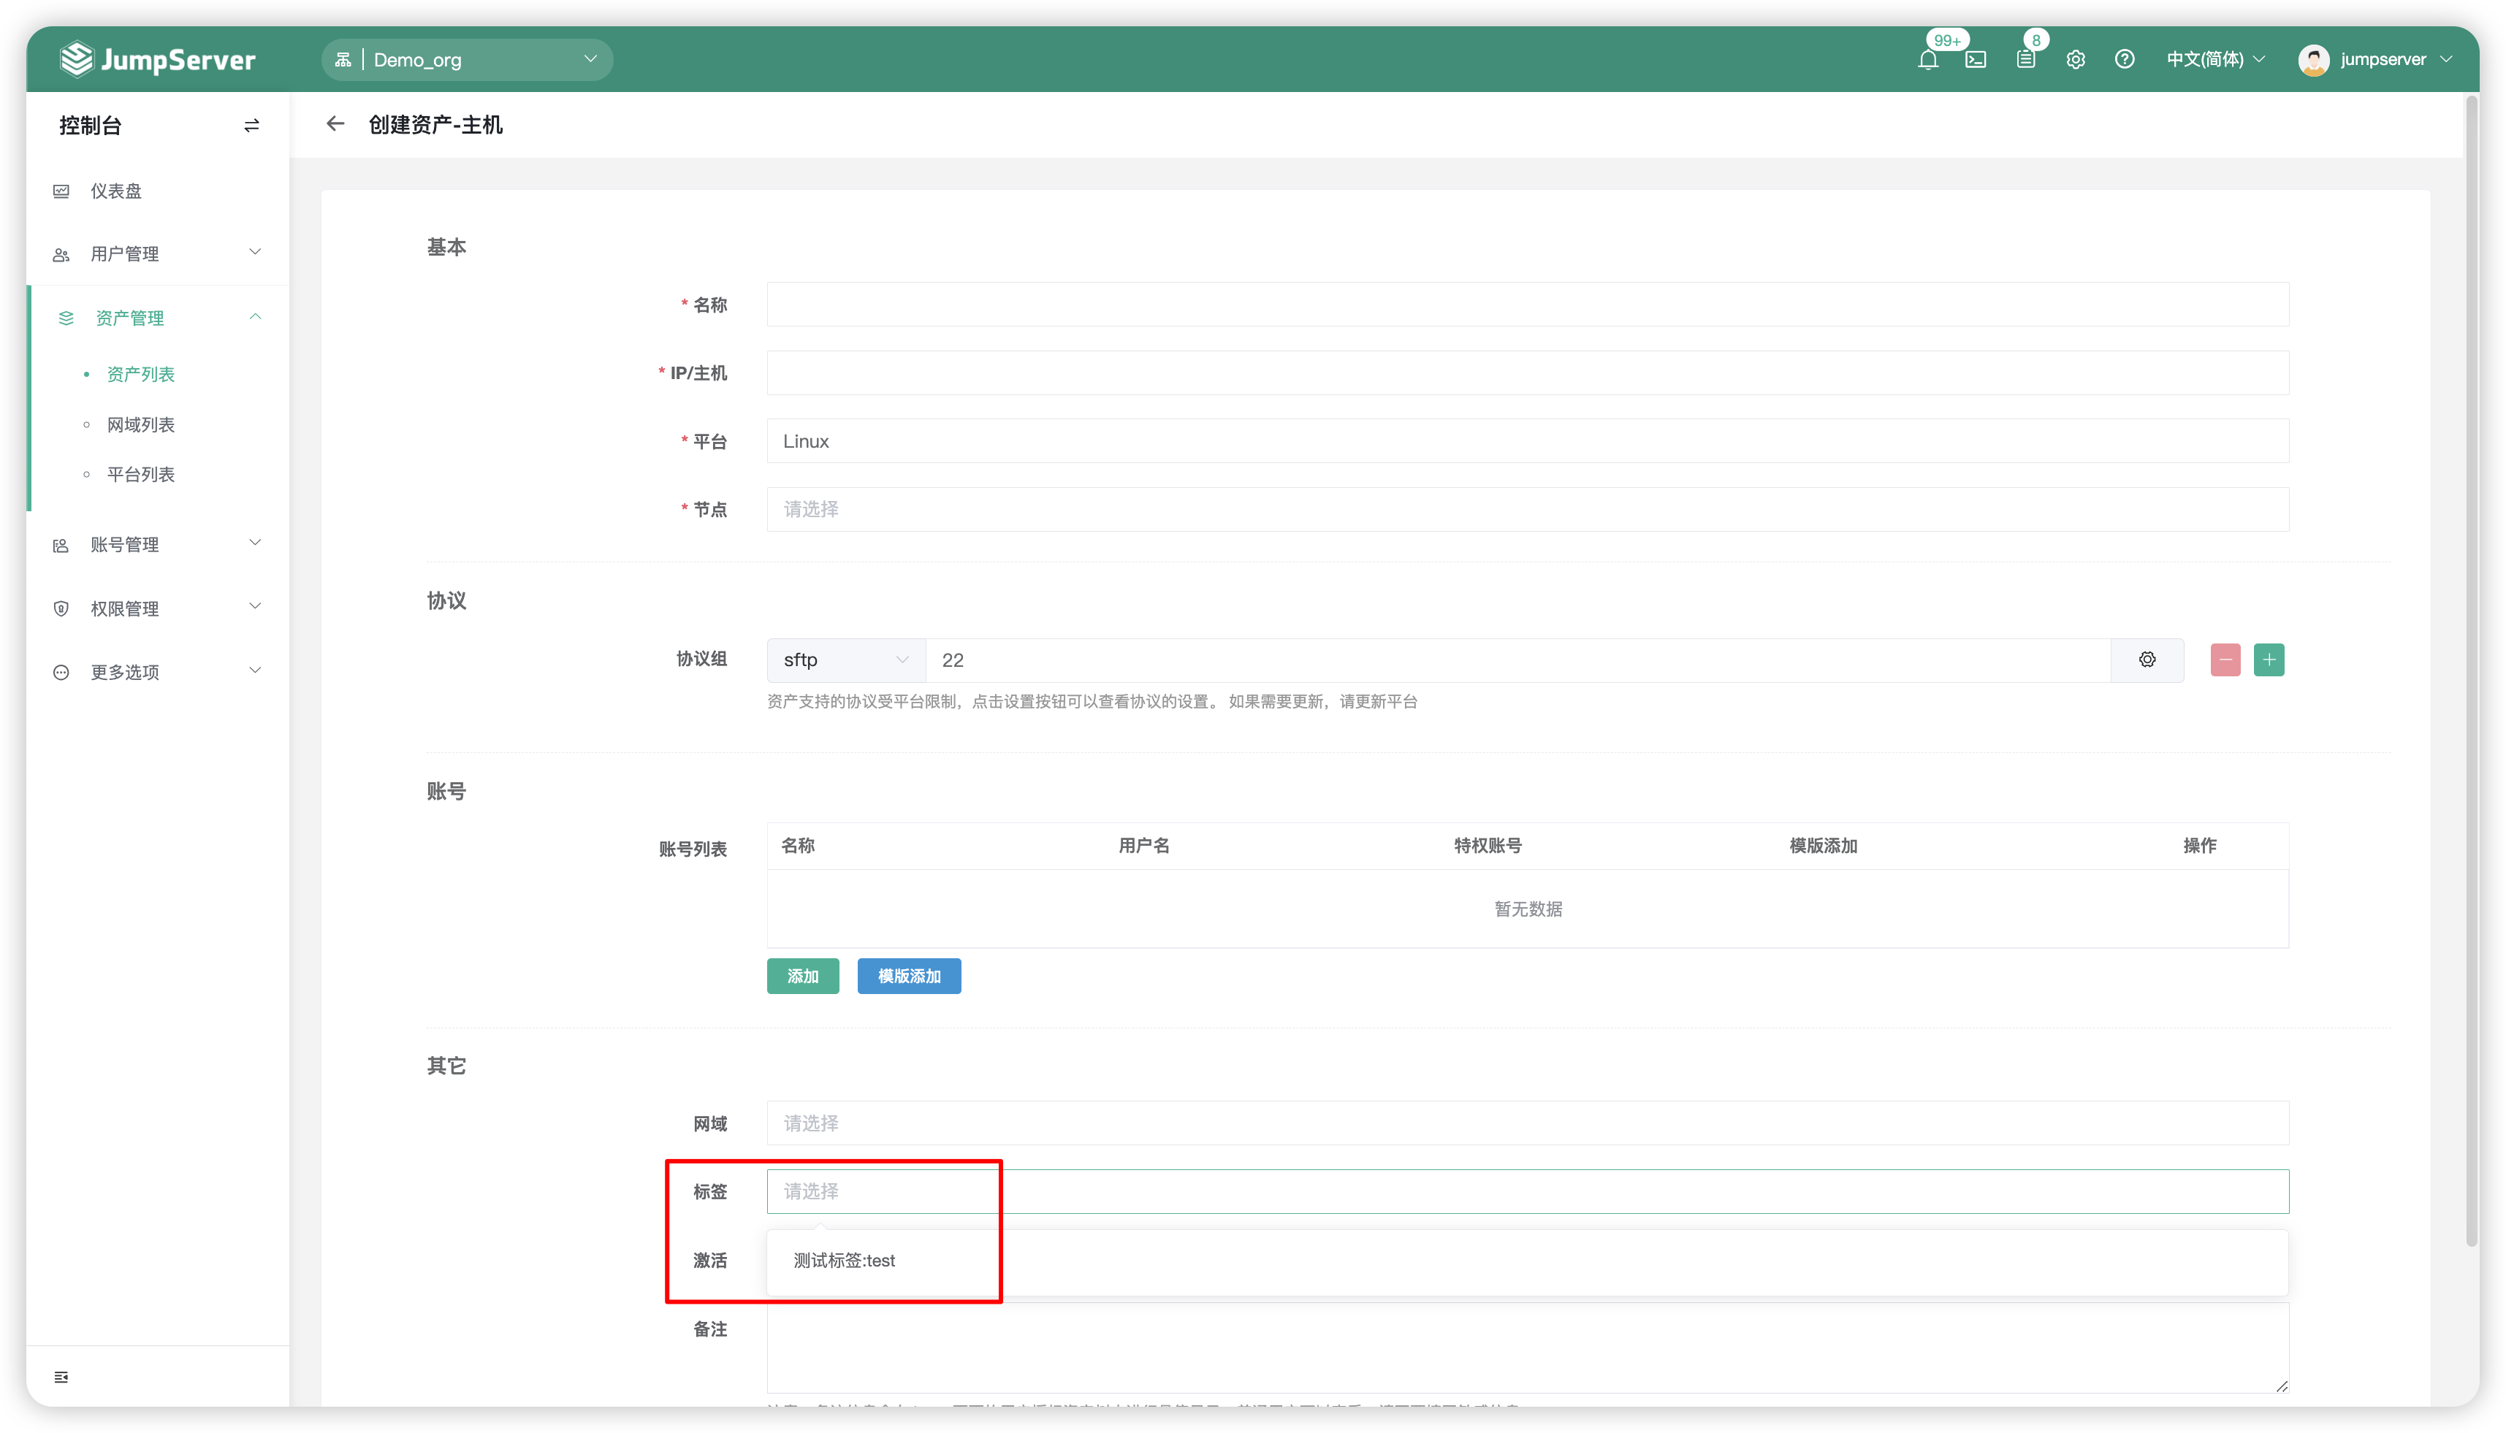
Task: Open the 仪表盘 menu item
Action: [158, 191]
